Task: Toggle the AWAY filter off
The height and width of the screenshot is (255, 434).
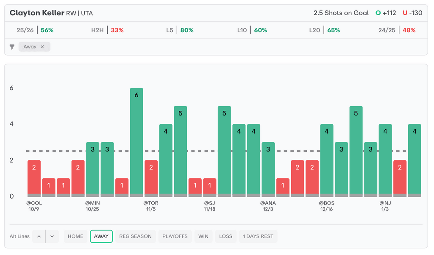Action: click(101, 236)
